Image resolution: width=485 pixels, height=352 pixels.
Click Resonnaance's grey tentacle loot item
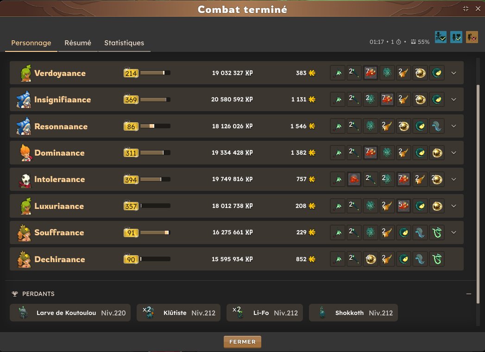point(436,126)
